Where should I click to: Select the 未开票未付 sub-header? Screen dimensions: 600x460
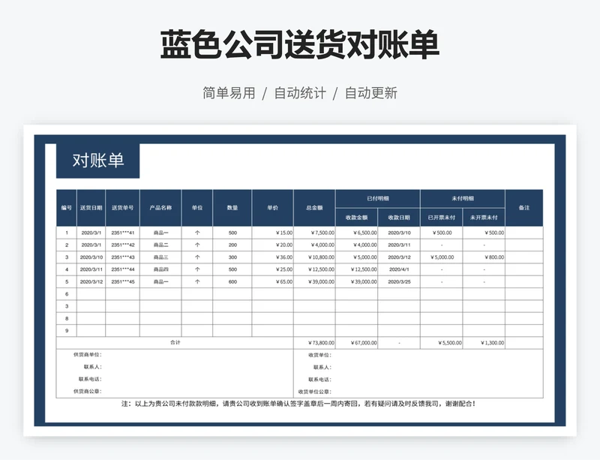point(484,218)
